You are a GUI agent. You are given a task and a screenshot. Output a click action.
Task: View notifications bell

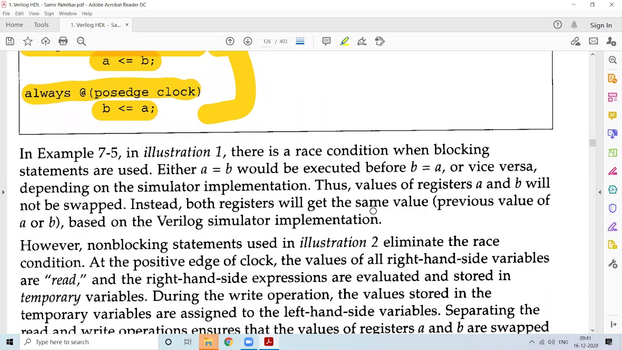tap(574, 25)
